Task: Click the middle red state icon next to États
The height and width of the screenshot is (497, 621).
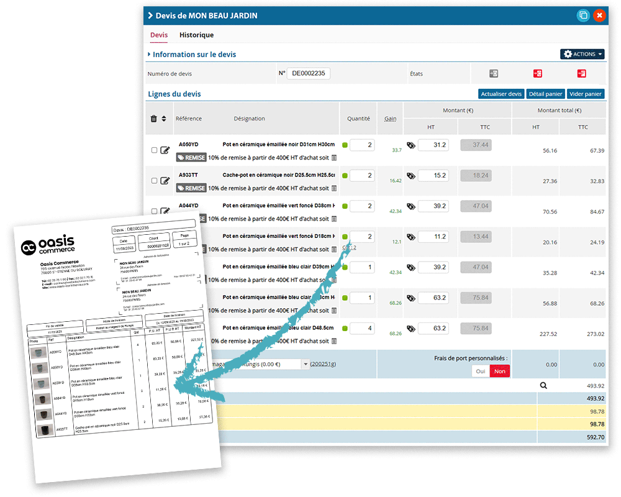Action: point(537,73)
